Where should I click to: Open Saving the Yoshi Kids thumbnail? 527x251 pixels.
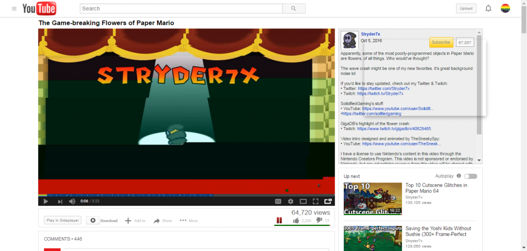373,238
